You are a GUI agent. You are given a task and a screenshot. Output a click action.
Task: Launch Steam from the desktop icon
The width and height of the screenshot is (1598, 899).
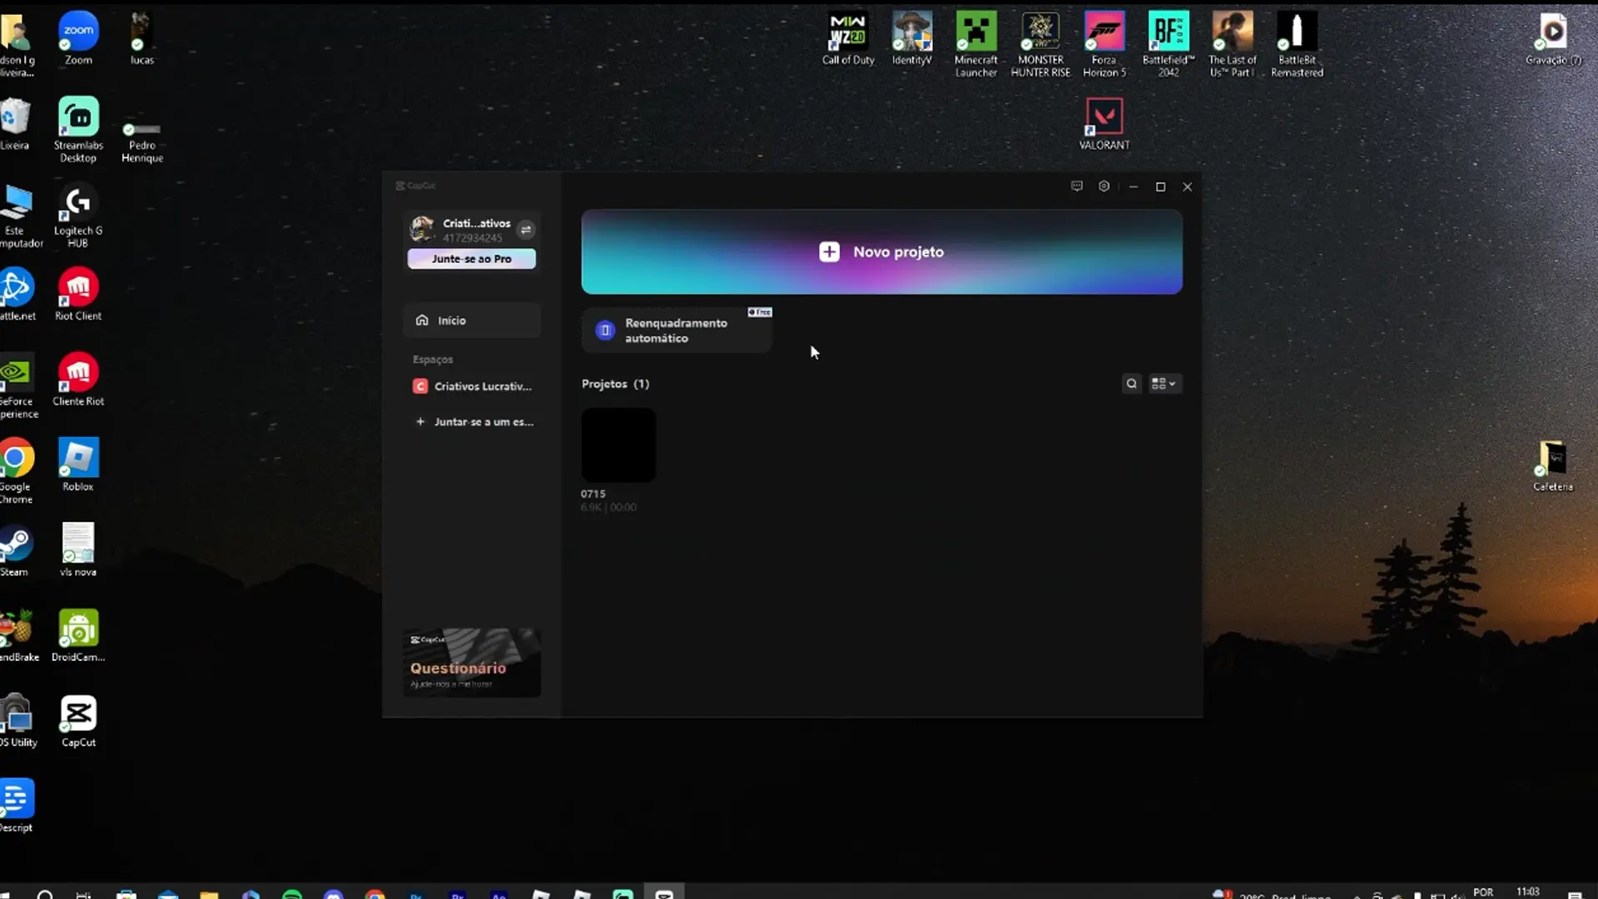[16, 541]
